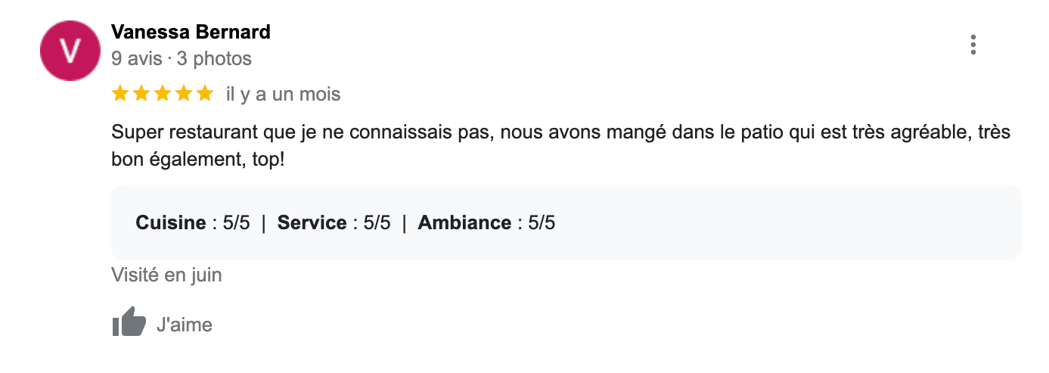Click the pink V profile avatar
The height and width of the screenshot is (373, 1049).
pyautogui.click(x=70, y=51)
